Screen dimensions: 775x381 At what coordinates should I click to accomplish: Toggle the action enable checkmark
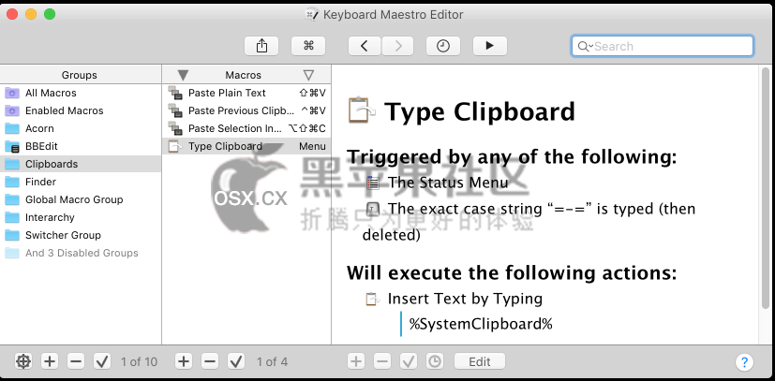[x=409, y=361]
